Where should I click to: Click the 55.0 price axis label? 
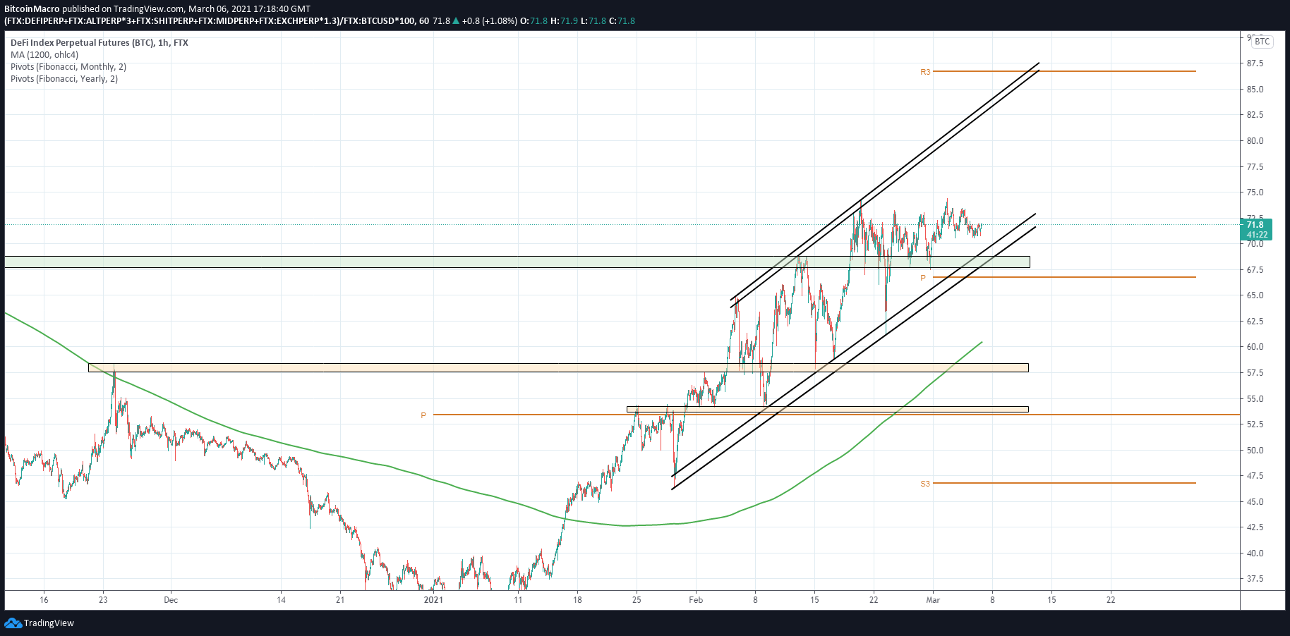(1255, 399)
